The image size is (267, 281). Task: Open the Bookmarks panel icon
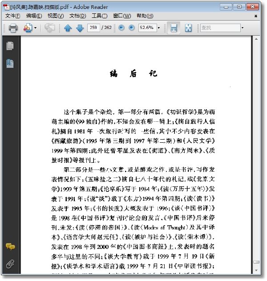coord(10,64)
